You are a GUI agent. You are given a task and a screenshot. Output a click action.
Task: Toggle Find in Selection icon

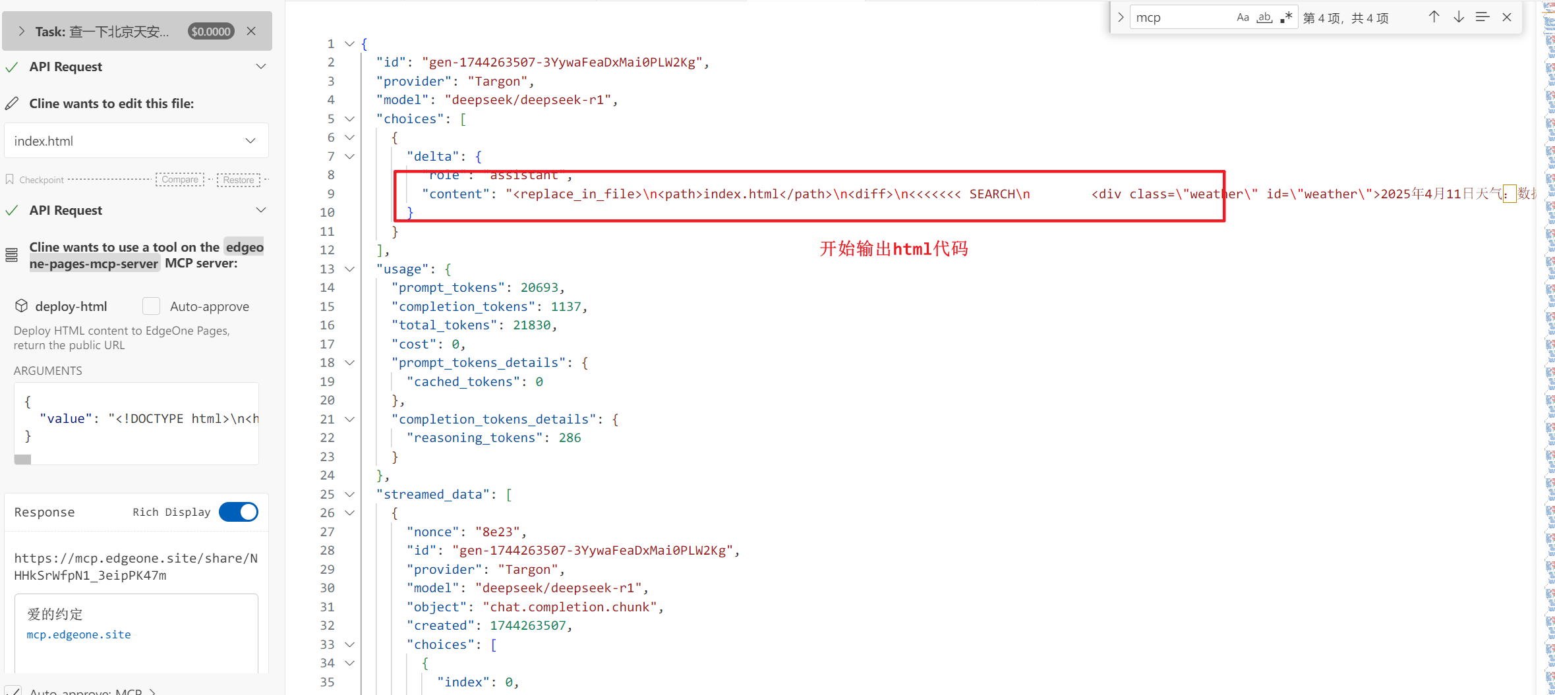click(1482, 17)
